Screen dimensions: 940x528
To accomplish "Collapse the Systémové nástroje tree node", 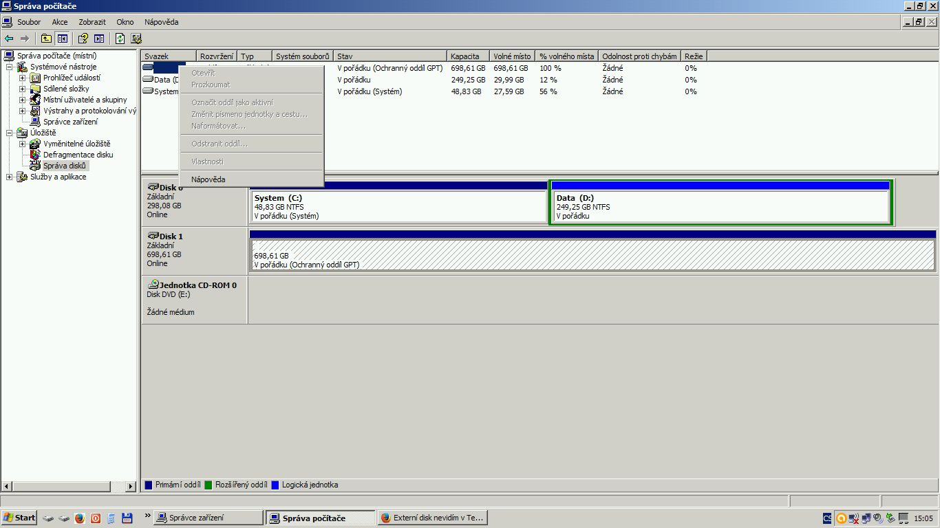I will pyautogui.click(x=10, y=67).
